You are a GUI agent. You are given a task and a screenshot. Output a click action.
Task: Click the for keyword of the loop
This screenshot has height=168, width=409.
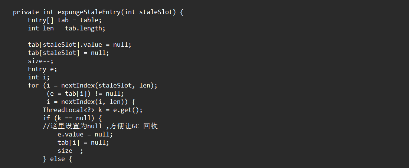tap(33, 85)
